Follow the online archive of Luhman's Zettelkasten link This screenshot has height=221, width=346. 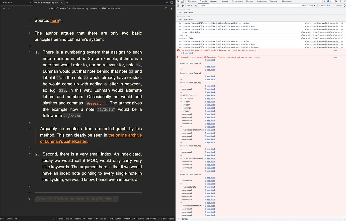[125, 135]
